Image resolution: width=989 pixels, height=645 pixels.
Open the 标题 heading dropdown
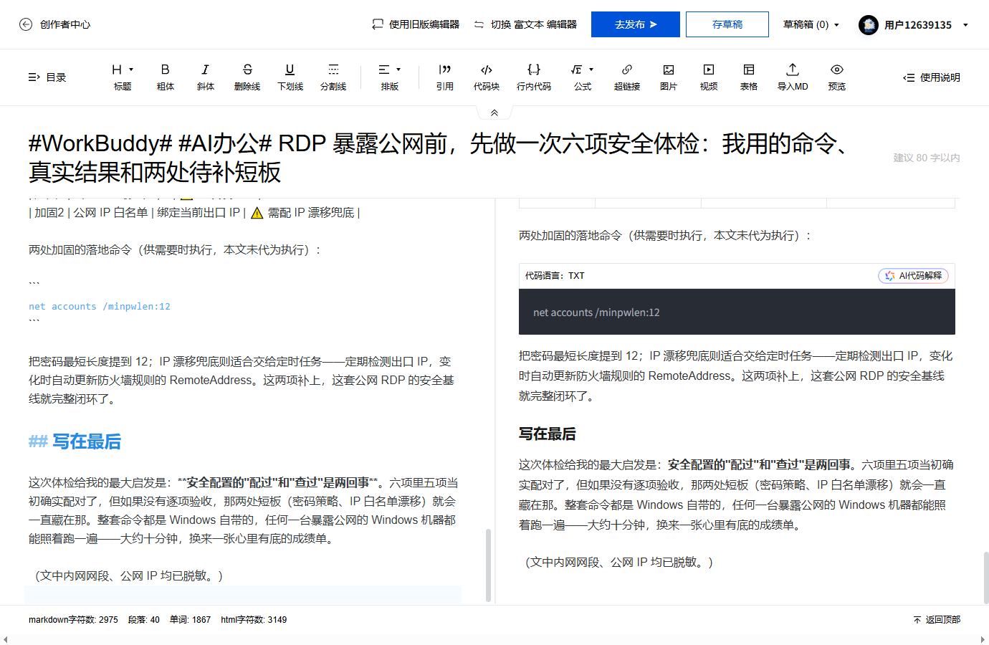coord(123,77)
